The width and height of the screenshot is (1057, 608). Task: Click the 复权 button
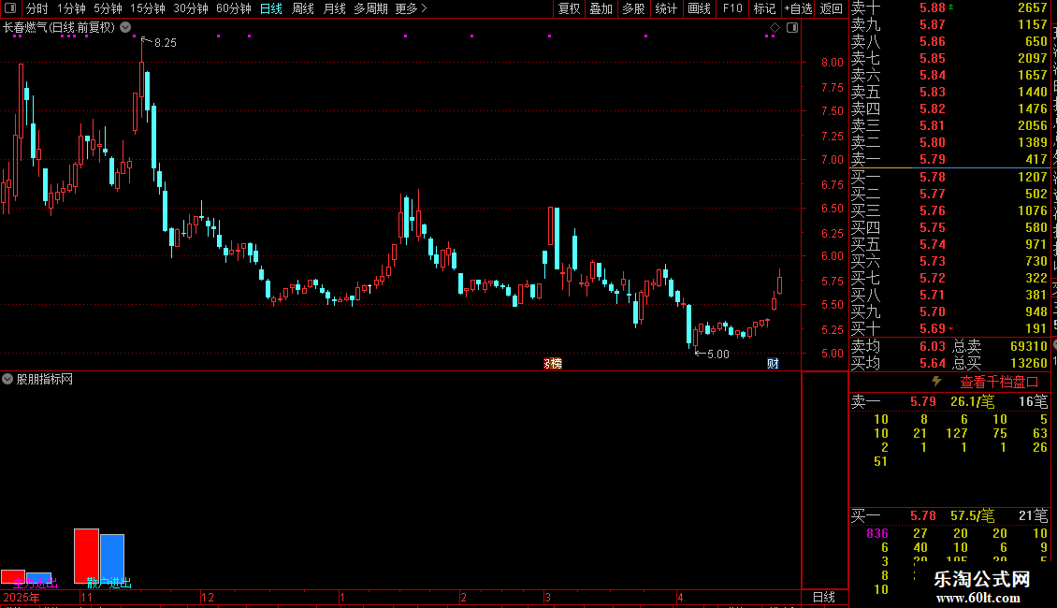[569, 8]
